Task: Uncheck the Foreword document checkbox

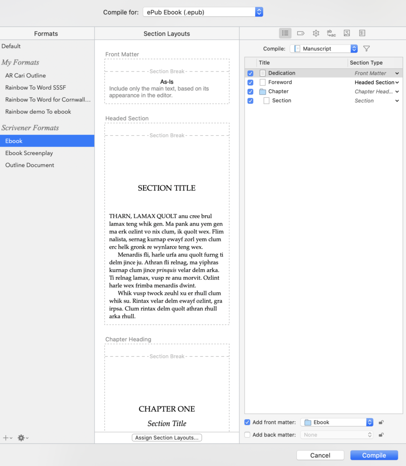Action: pos(251,82)
